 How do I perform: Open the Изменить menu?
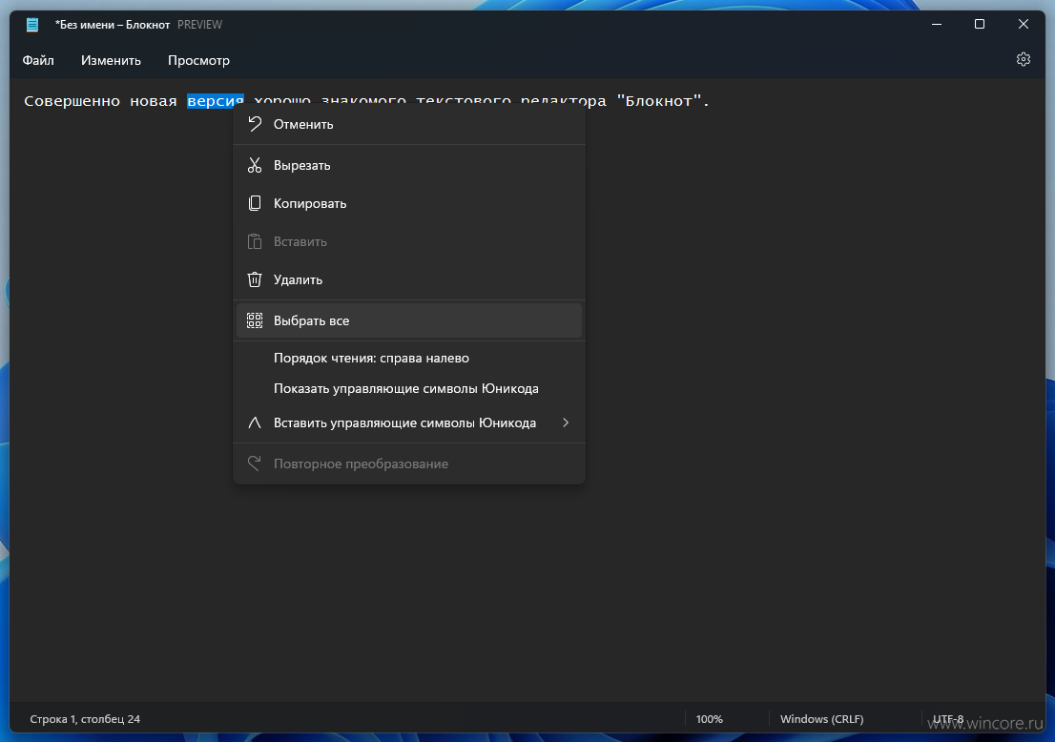(x=111, y=60)
